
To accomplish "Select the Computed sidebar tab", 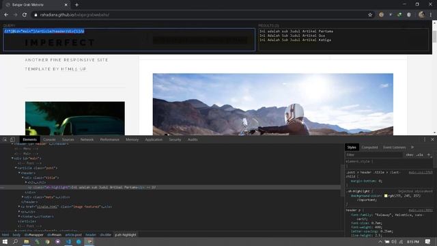I will click(x=370, y=148).
